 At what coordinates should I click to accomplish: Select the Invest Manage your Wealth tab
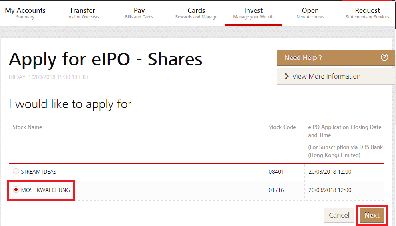253,13
